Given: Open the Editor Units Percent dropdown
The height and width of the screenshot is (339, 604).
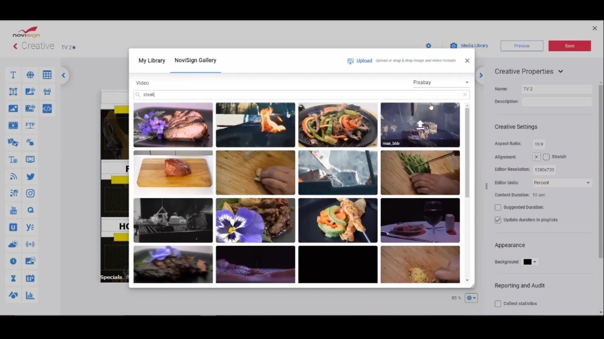Looking at the screenshot, I should pos(562,183).
